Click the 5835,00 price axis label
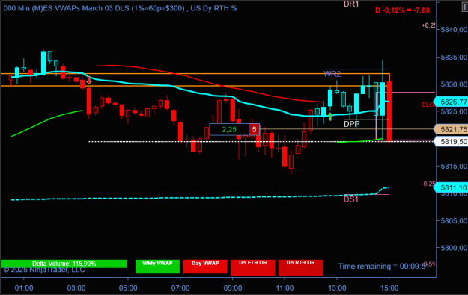Viewport: 468px width, 295px height. coord(454,57)
